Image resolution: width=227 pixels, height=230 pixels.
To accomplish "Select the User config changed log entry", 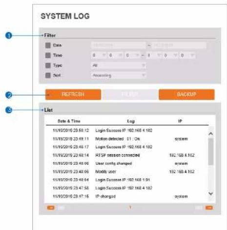I will 127,163.
